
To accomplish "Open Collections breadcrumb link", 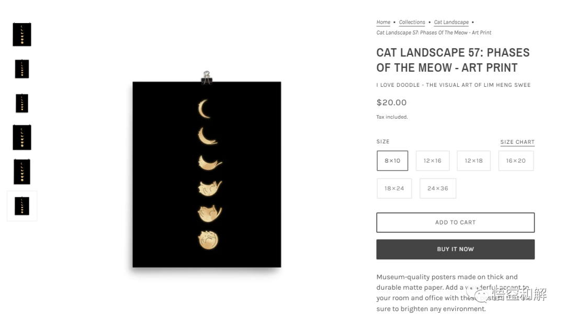I will (412, 22).
